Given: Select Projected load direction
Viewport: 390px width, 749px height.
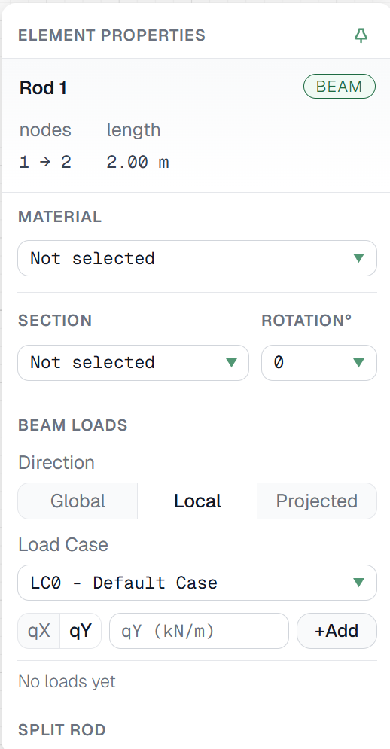Looking at the screenshot, I should (317, 501).
